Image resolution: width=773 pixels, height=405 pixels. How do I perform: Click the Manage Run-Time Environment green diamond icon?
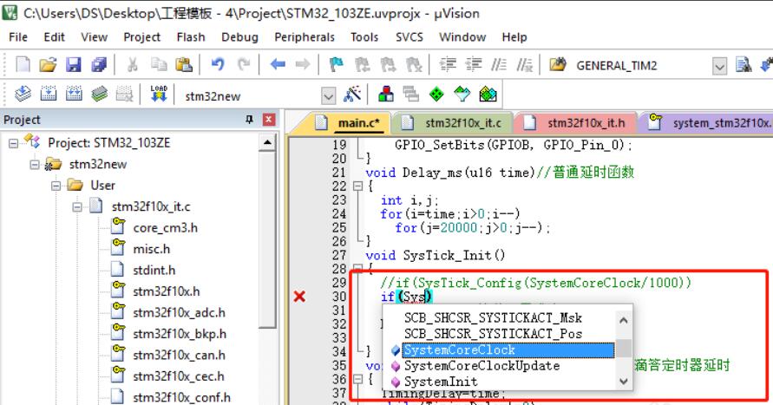(x=438, y=95)
